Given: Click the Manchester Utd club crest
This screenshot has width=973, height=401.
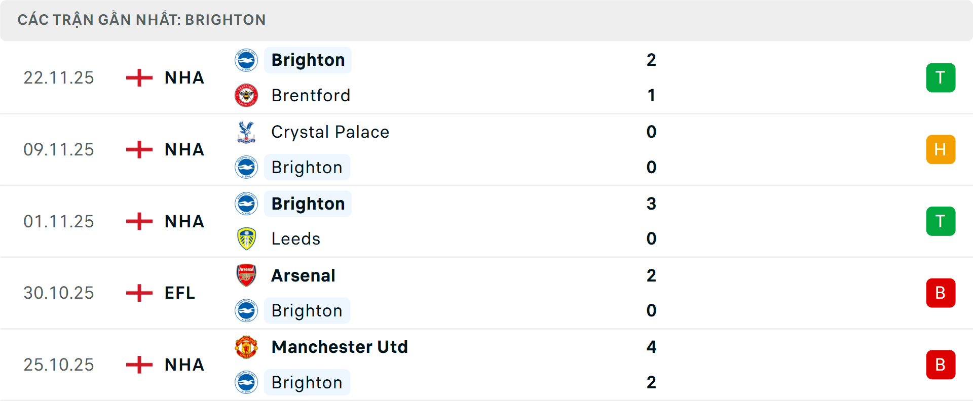Looking at the screenshot, I should click(246, 347).
